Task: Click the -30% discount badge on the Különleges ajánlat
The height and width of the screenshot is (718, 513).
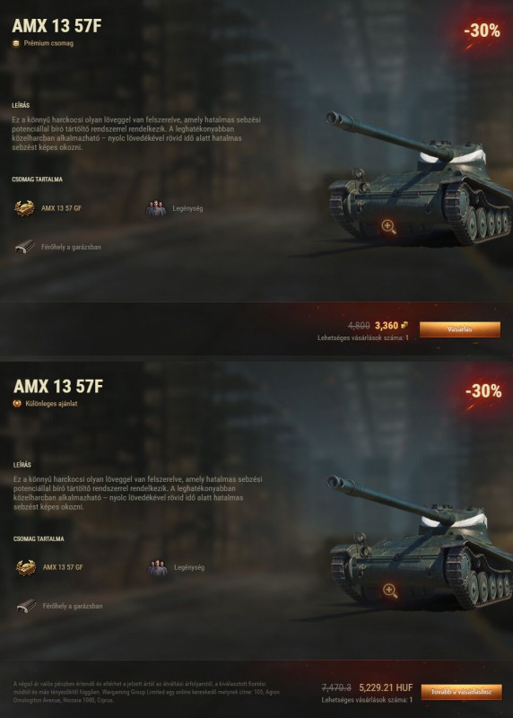Action: coord(483,391)
